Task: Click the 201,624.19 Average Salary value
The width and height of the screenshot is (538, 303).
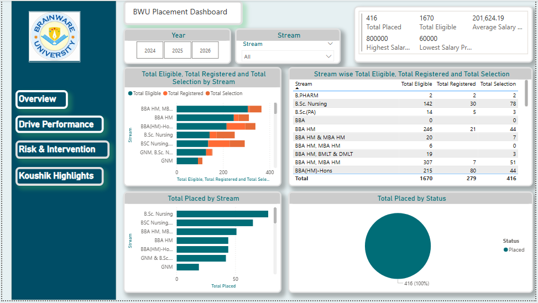Action: coord(488,18)
